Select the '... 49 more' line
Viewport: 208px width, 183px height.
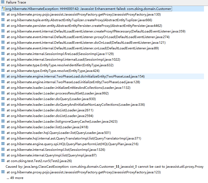pos(15,178)
